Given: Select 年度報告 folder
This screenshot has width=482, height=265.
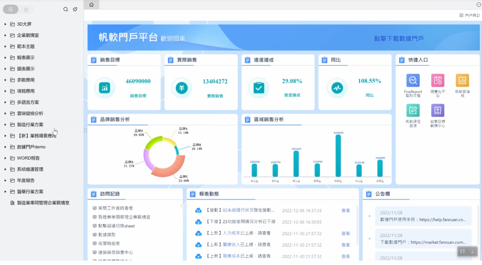Looking at the screenshot, I should [26, 180].
